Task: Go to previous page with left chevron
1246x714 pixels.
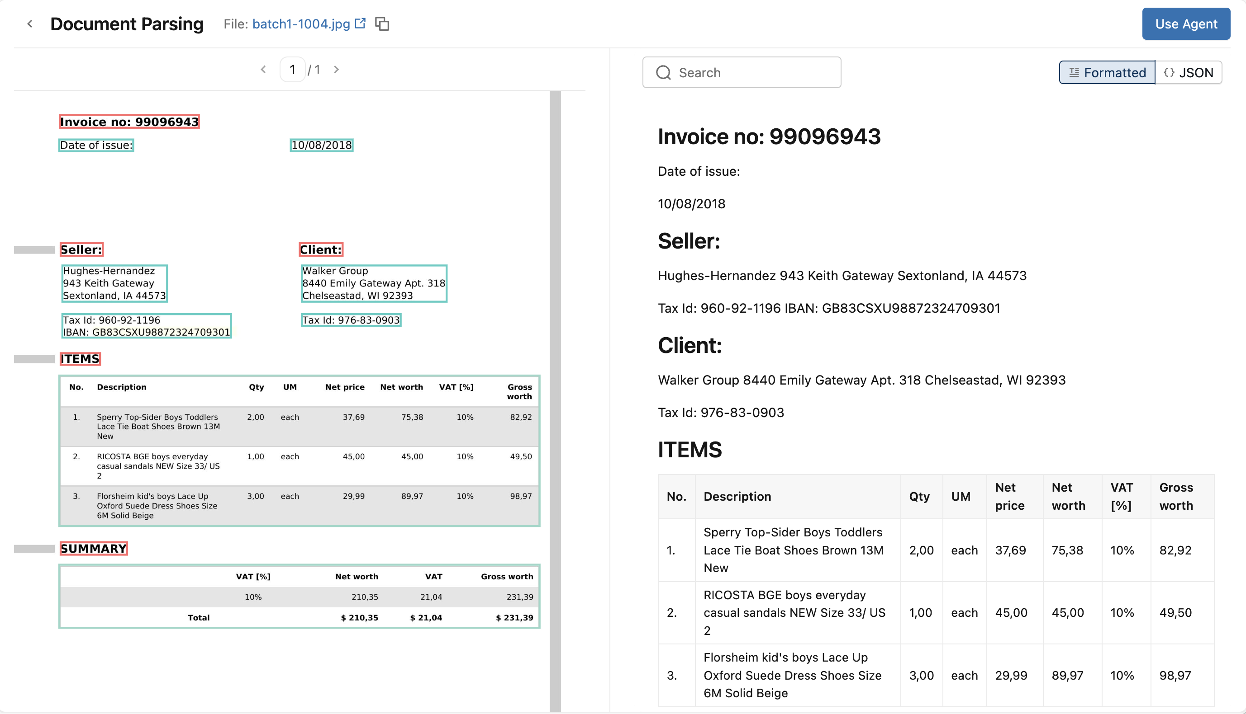Action: pyautogui.click(x=264, y=69)
